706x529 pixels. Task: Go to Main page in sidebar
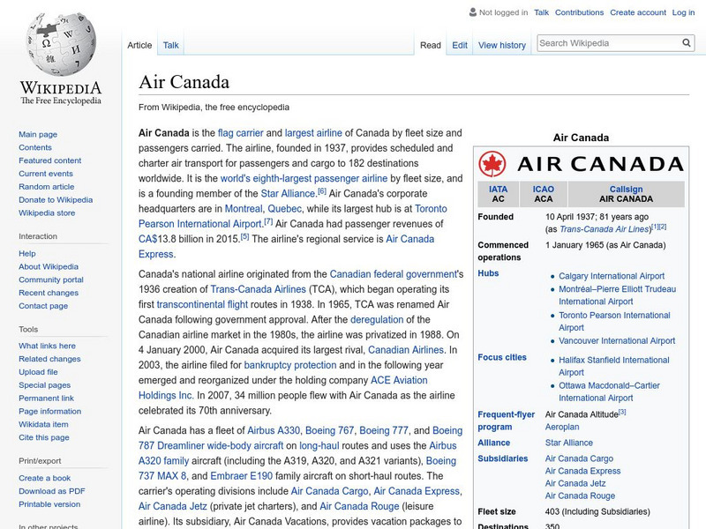tap(38, 134)
